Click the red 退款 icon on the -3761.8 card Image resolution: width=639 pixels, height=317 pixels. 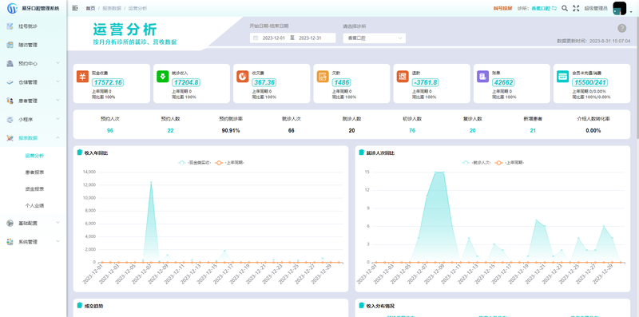click(x=403, y=76)
